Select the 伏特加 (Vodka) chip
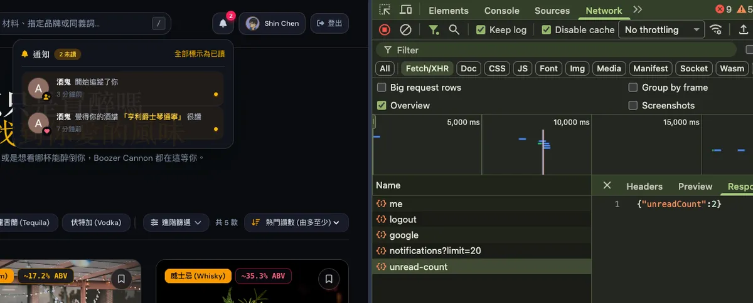Viewport: 753px width, 303px height. [x=96, y=222]
